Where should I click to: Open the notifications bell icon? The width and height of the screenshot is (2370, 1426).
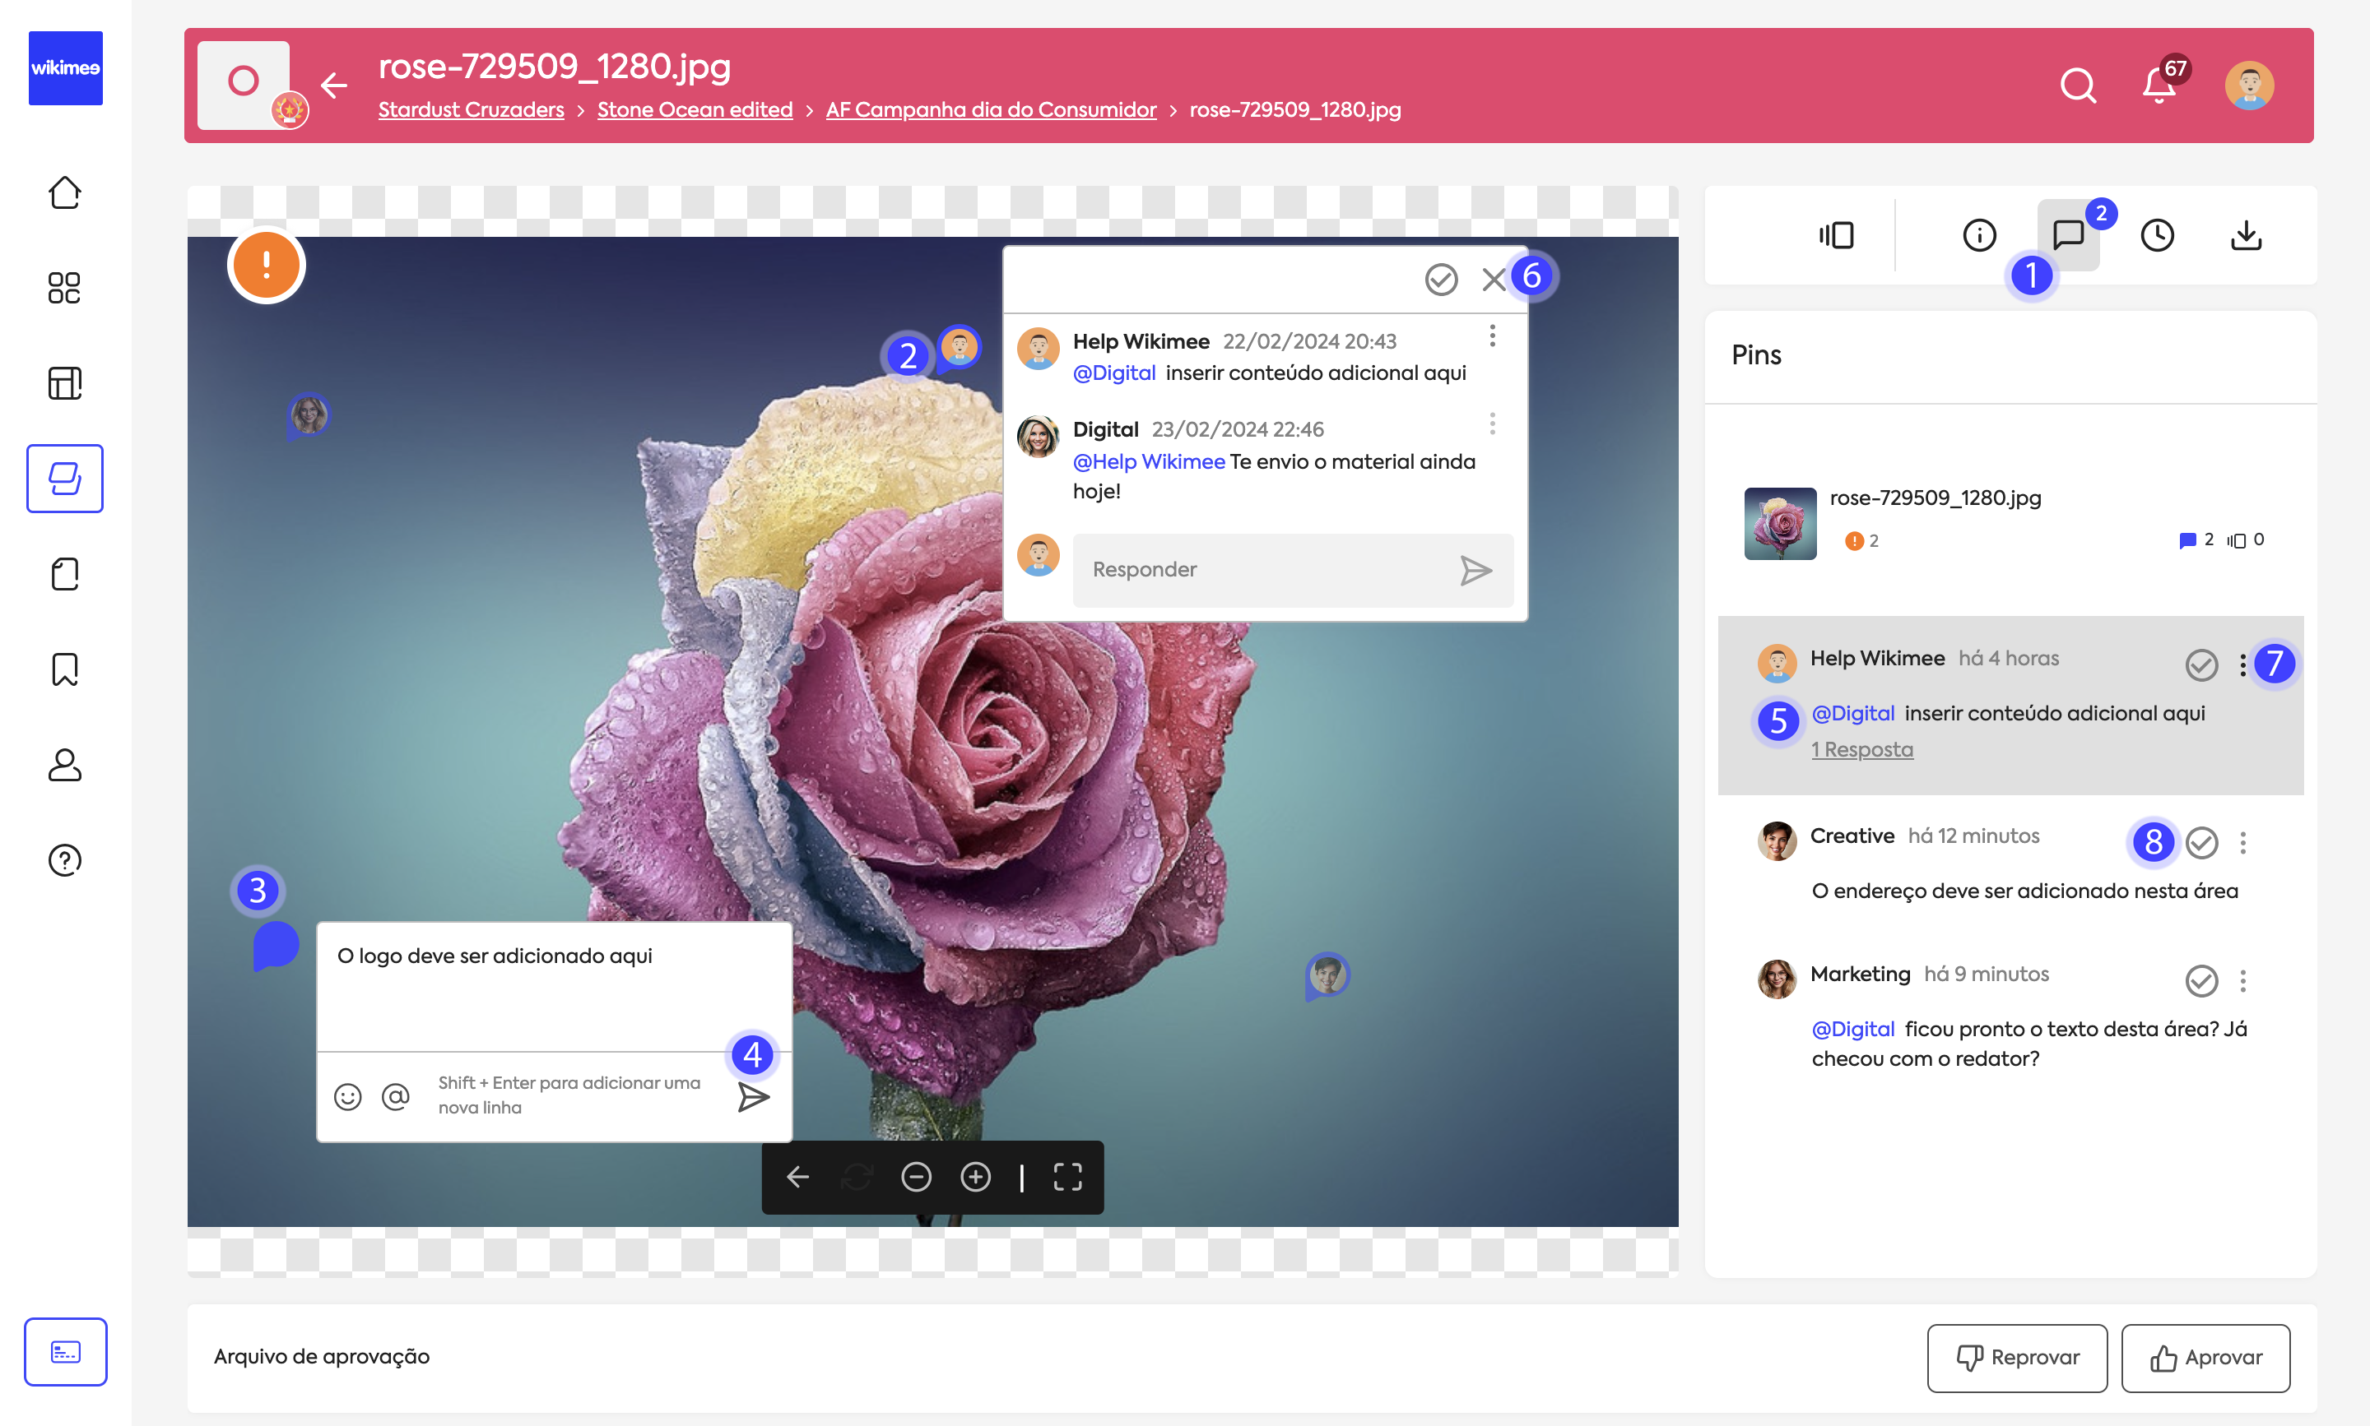[2159, 86]
